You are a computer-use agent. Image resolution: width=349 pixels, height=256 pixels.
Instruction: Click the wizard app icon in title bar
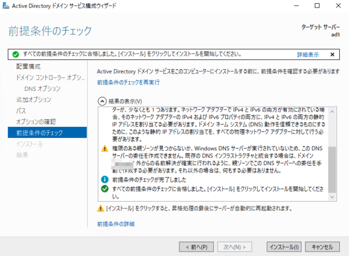[5, 5]
